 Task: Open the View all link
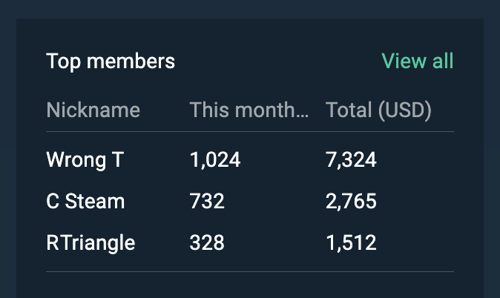click(x=417, y=61)
